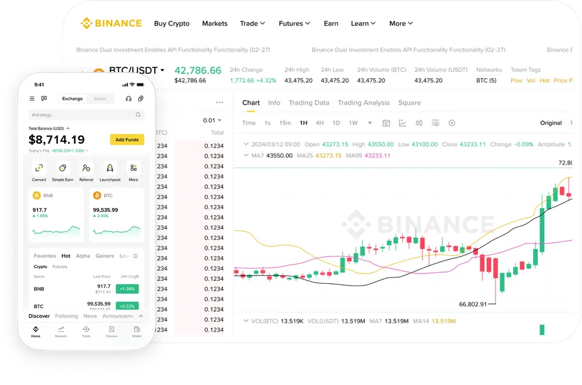This screenshot has height=385, width=582.
Task: Switch to the Exchange toggle on mobile
Action: 72,99
